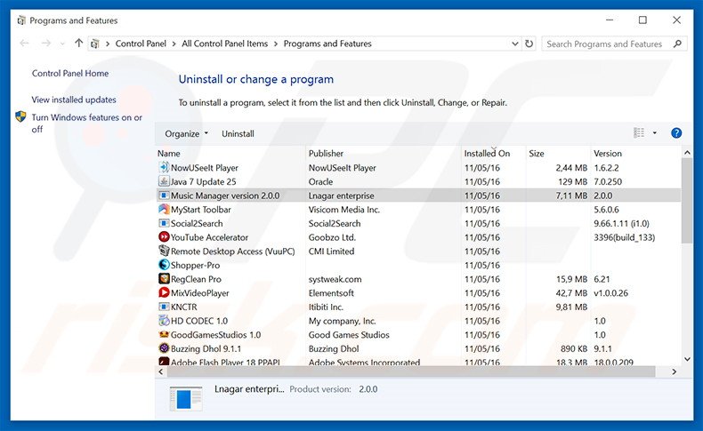This screenshot has height=431, width=703.
Task: Click the search magnifier icon
Action: pos(677,44)
